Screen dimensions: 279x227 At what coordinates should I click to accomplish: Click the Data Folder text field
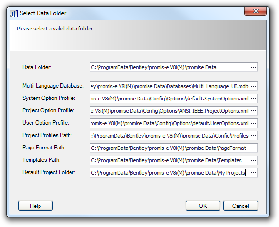click(170, 67)
